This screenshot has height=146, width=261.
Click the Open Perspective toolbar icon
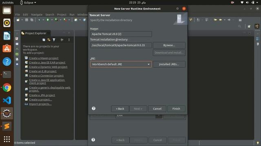point(249,26)
